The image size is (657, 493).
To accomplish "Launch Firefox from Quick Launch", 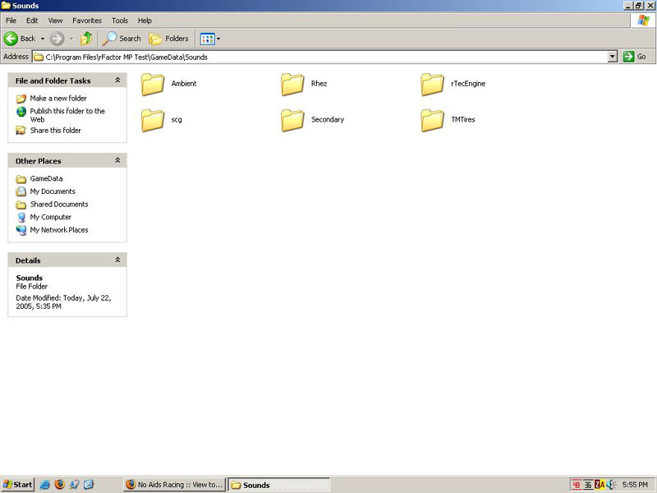I will click(x=59, y=485).
